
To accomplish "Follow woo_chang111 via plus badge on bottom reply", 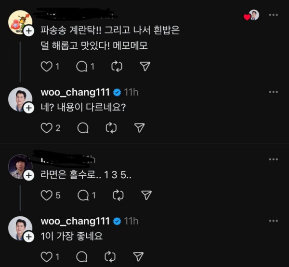I will click(28, 237).
